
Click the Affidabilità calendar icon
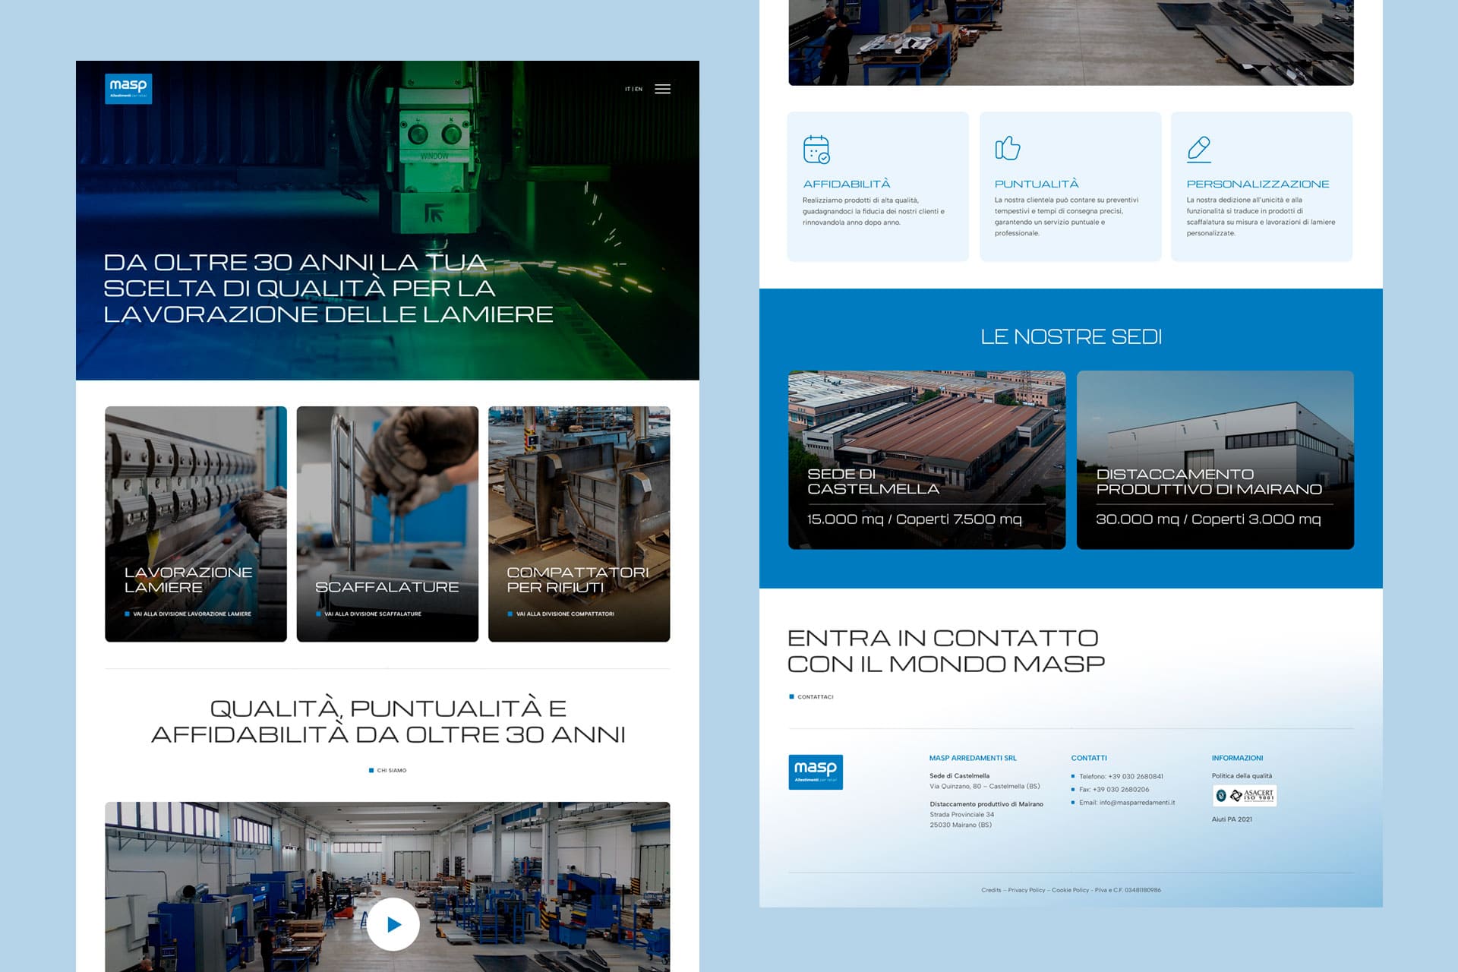pyautogui.click(x=816, y=149)
